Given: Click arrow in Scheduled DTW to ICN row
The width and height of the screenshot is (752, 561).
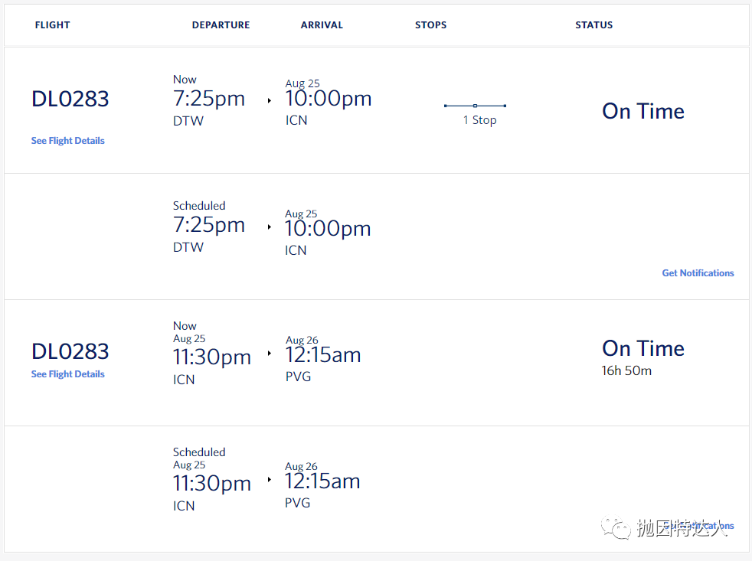Looking at the screenshot, I should 269,227.
